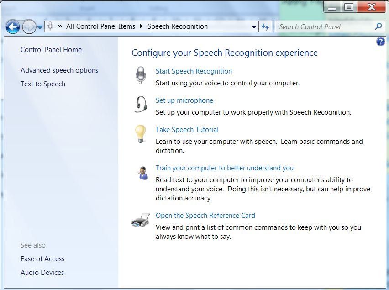Click the microphone icon in the address bar

coord(50,26)
